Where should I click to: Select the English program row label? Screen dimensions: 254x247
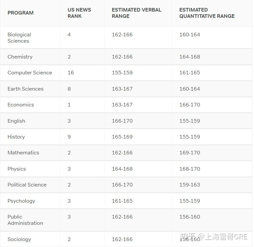point(16,121)
